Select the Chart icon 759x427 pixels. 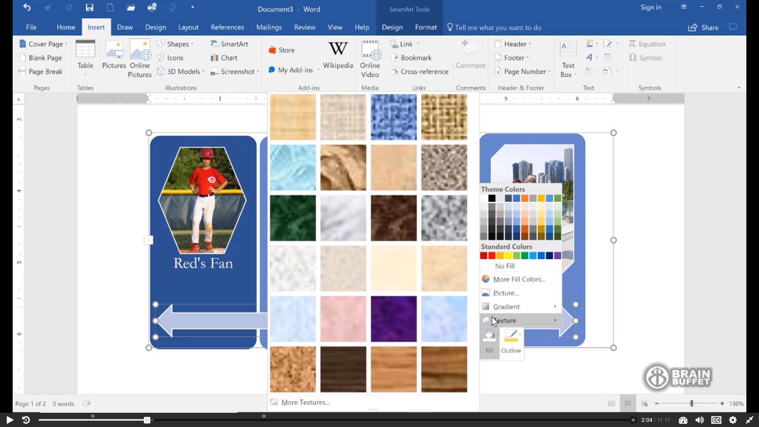(x=224, y=58)
